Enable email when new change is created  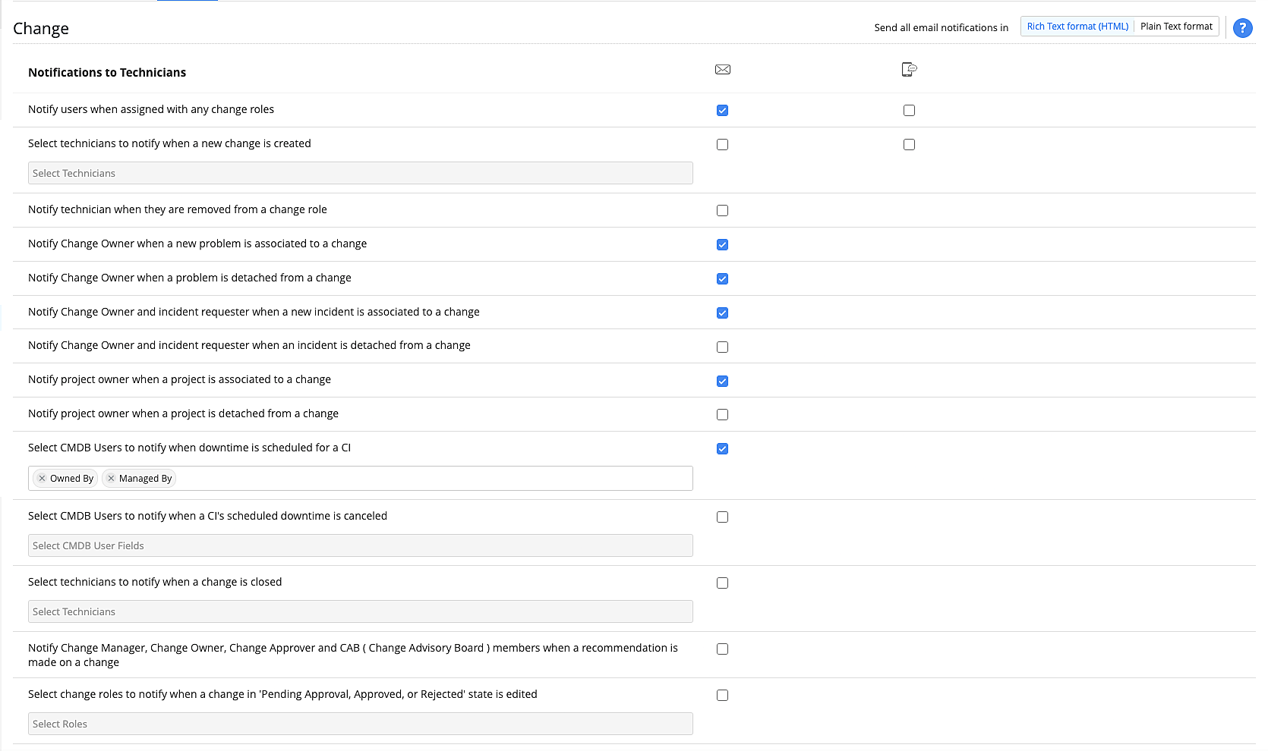click(x=722, y=145)
